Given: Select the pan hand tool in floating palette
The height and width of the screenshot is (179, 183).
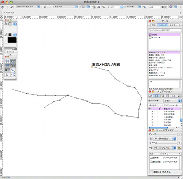Looking at the screenshot, I should [6, 24].
